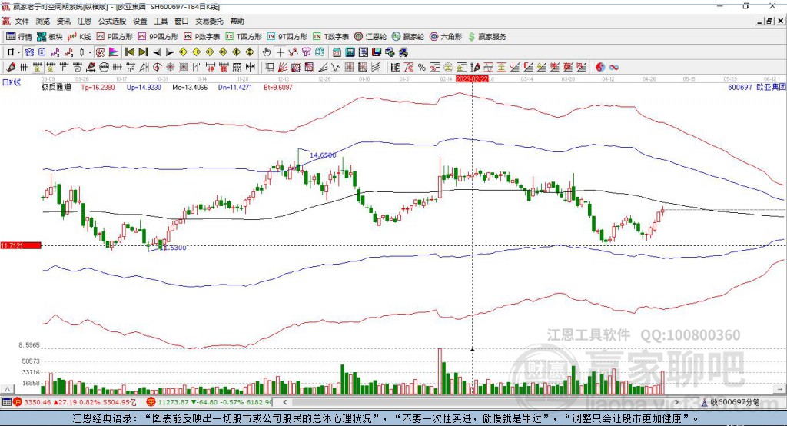Screen dimensions: 787x426
Task: Open the 帮助 menu
Action: pyautogui.click(x=237, y=21)
